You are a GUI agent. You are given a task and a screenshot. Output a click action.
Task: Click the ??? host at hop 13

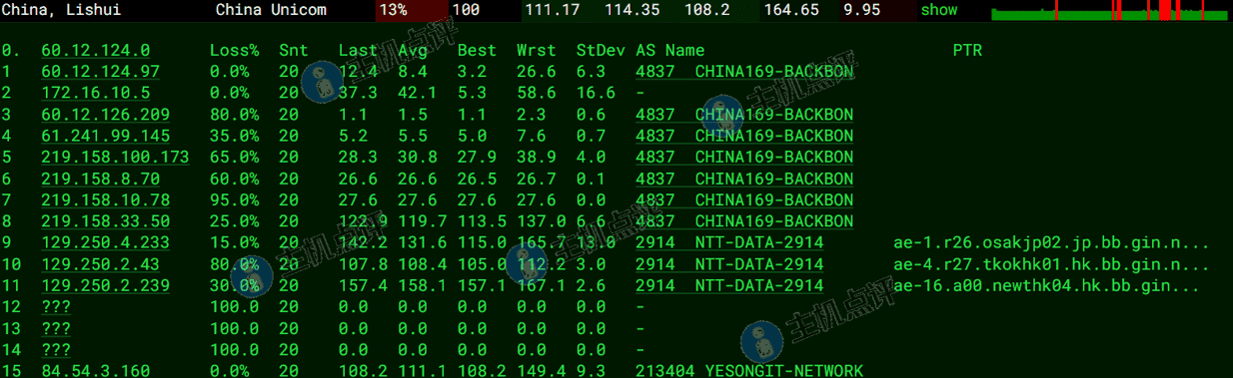tap(56, 329)
